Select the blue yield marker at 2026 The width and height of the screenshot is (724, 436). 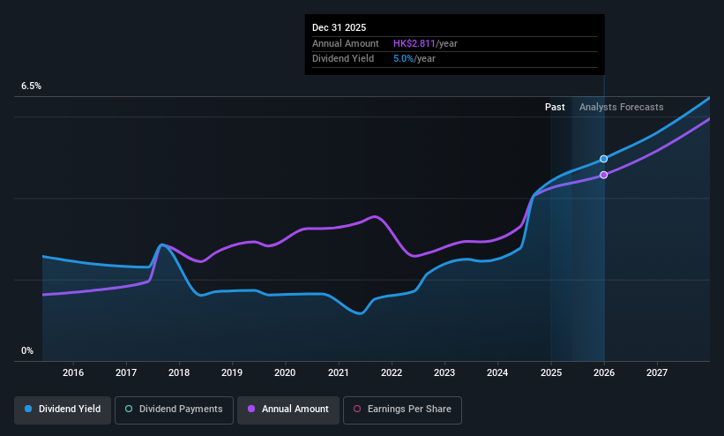603,159
